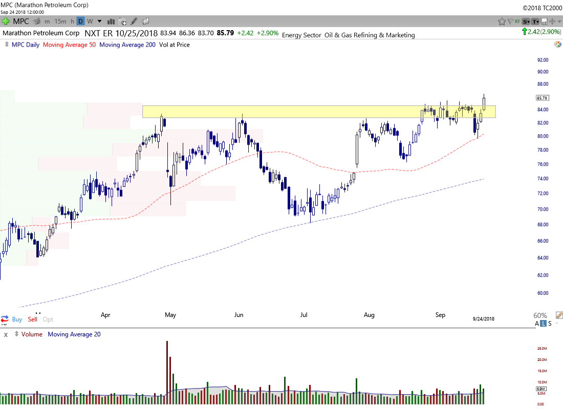
Task: Open the layouts pages icon in the toolbar
Action: (145, 21)
